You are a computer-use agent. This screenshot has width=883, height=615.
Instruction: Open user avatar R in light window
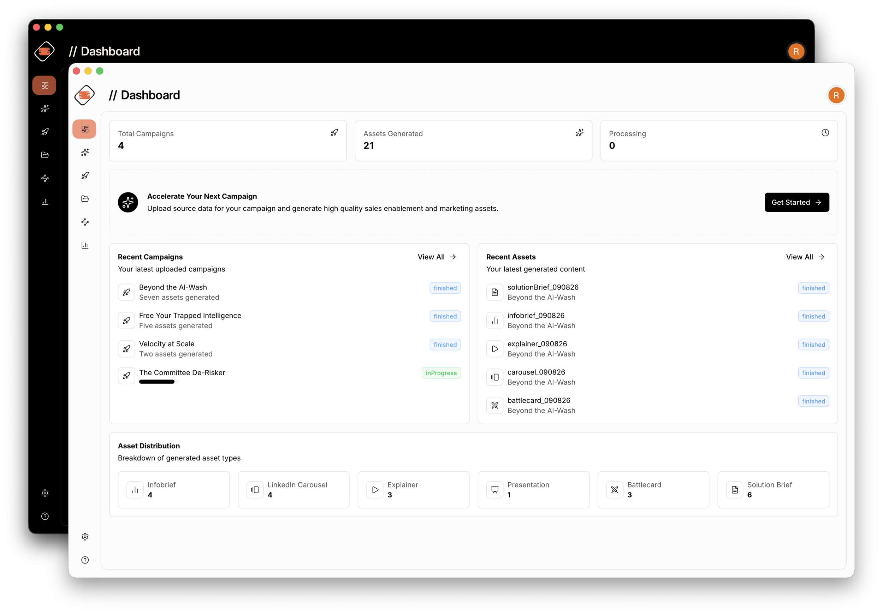tap(836, 95)
